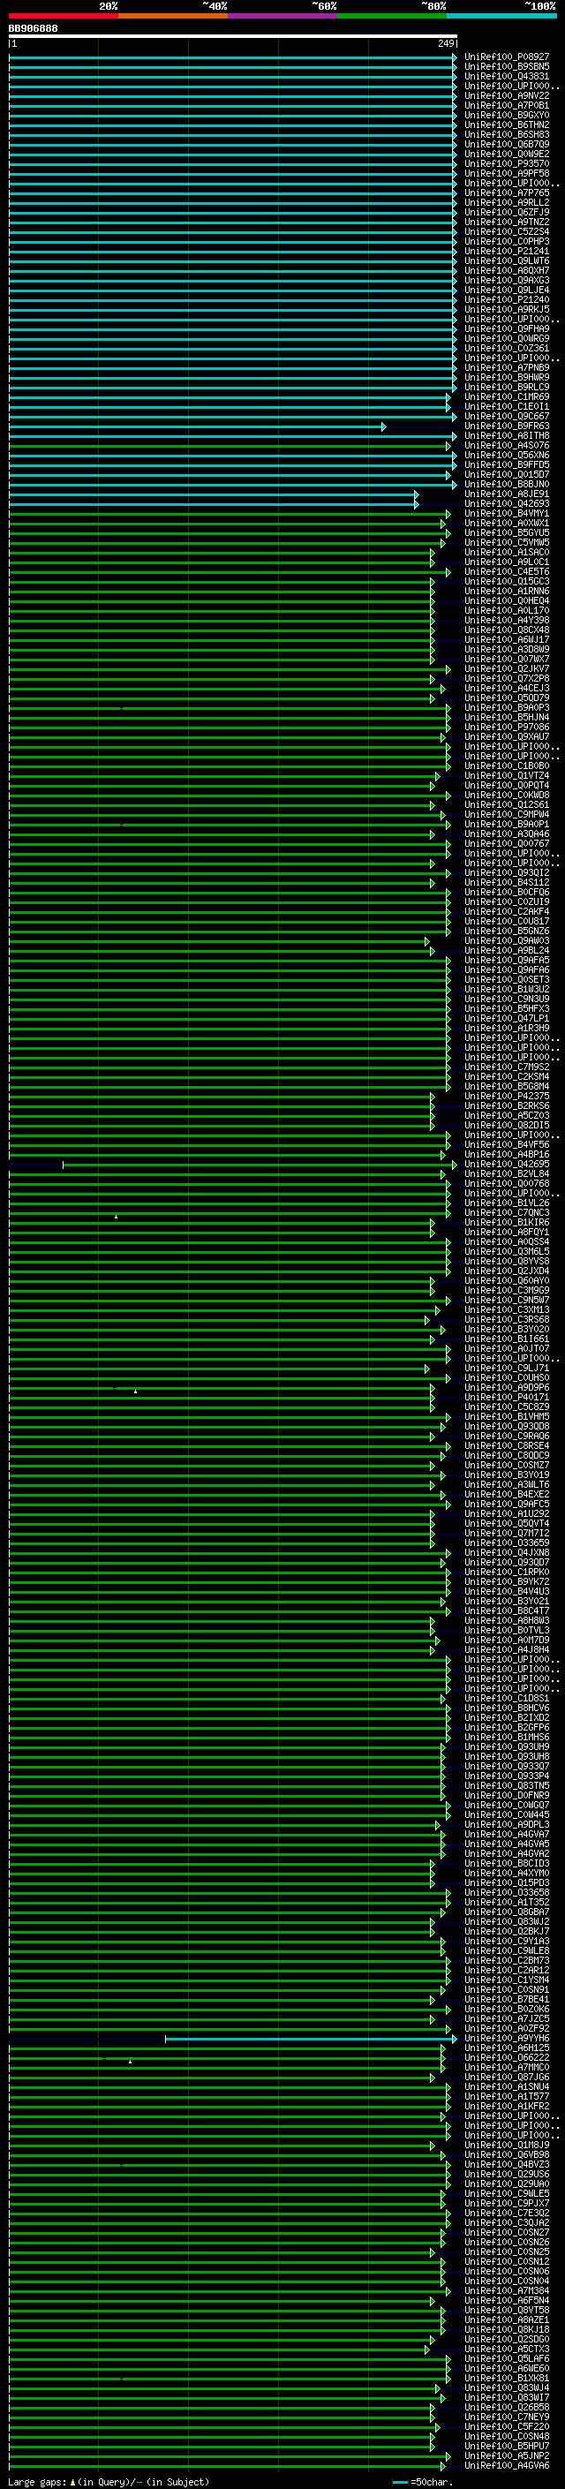Screen dimensions: 565x2489
Task: Select the UniRef100_Q42693 label
Action: tap(507, 503)
